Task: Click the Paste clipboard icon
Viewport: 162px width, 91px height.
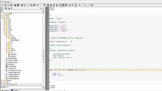Action: pos(34,5)
